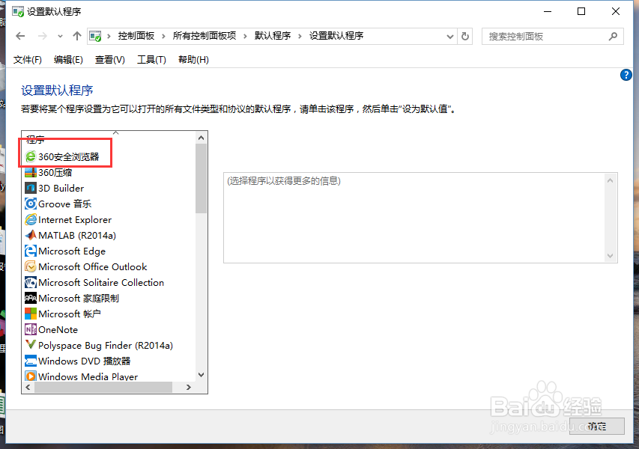Click the Microsoft Edge icon

[31, 251]
